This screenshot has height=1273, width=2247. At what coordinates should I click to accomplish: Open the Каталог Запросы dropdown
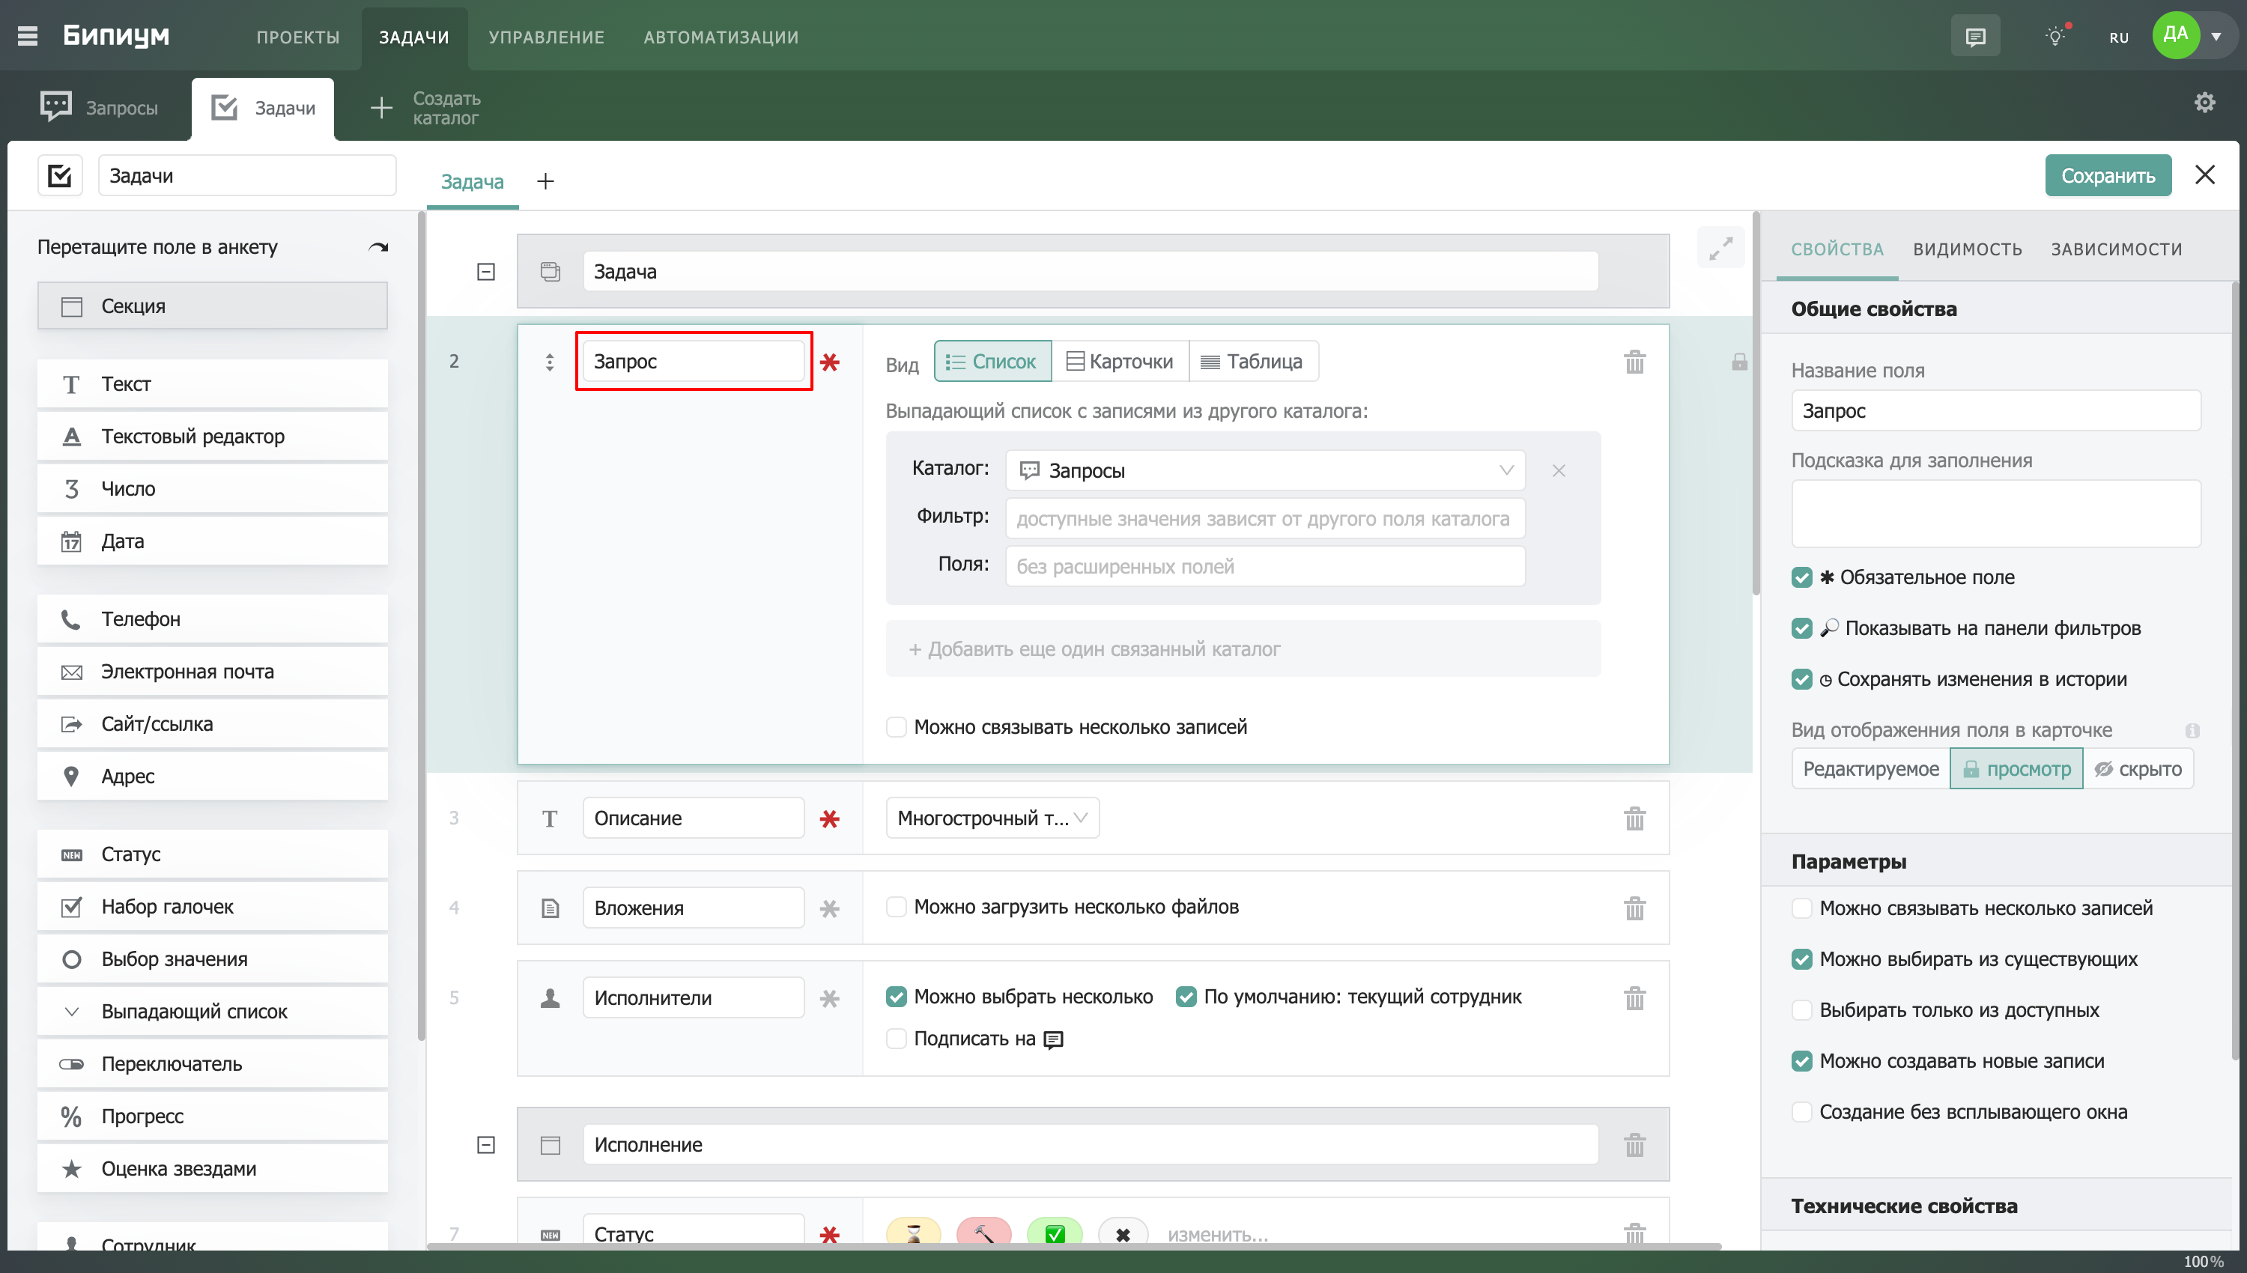coord(1264,470)
